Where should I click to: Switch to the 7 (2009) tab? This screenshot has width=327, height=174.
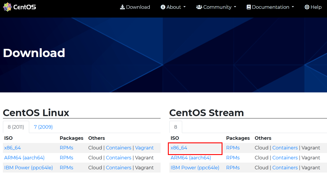click(43, 127)
